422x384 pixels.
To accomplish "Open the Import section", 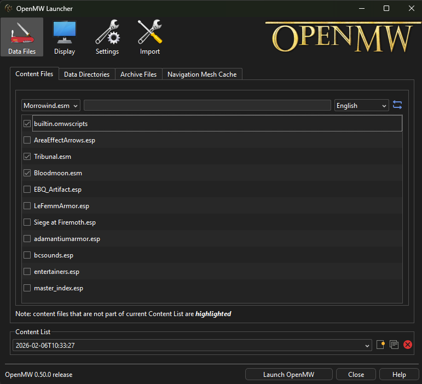I will pos(149,37).
